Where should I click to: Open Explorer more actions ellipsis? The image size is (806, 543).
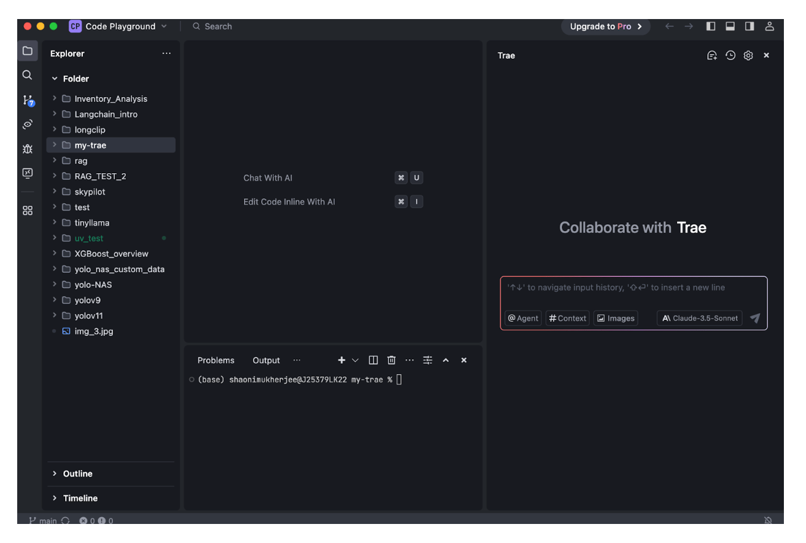point(166,53)
